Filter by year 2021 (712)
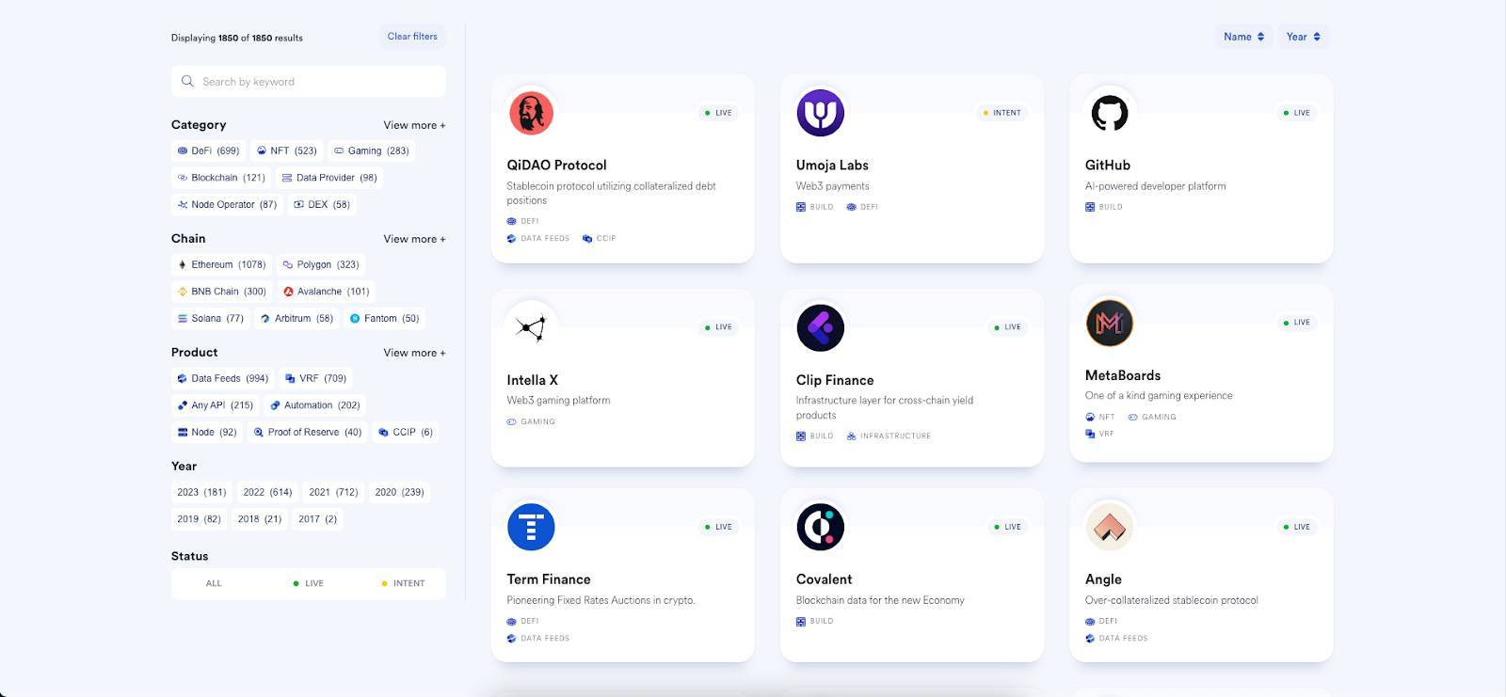The width and height of the screenshot is (1506, 697). [333, 492]
